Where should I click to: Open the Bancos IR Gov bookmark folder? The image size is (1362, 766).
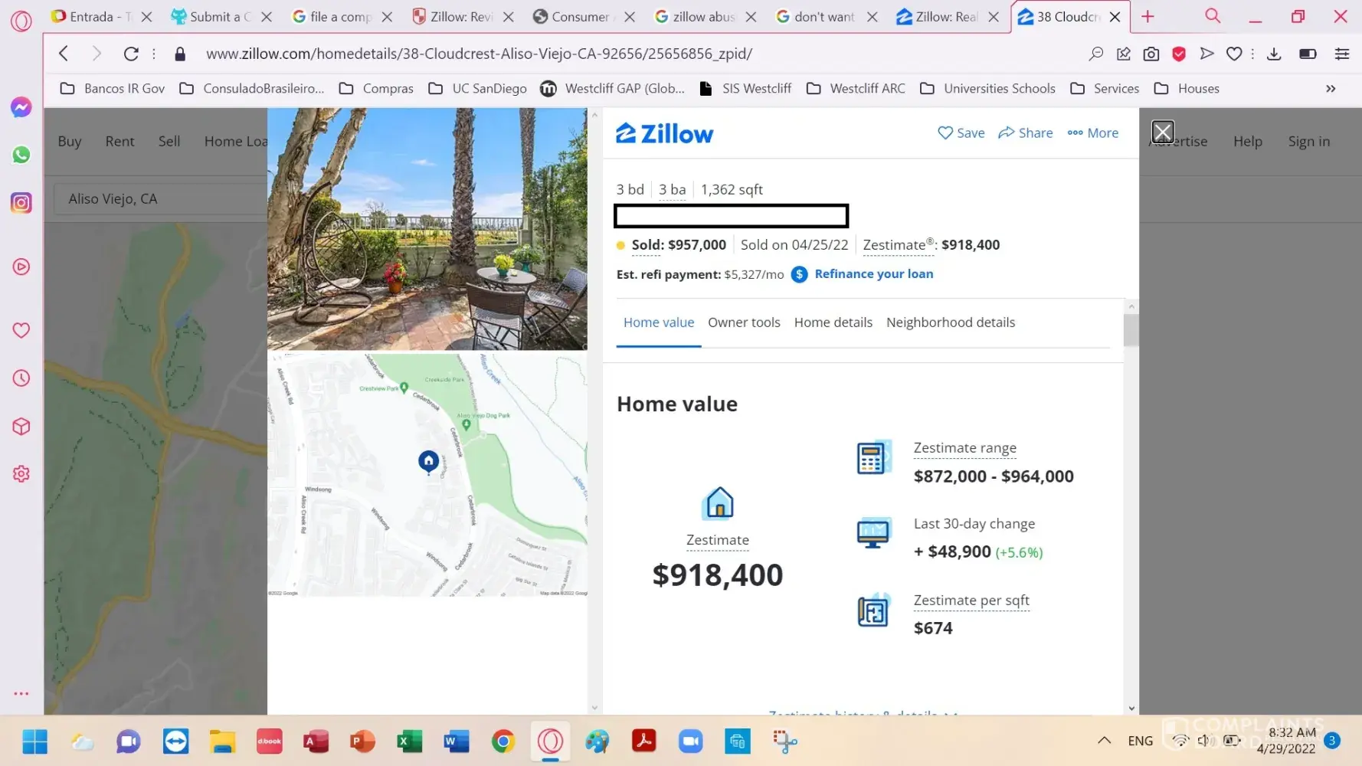click(113, 89)
